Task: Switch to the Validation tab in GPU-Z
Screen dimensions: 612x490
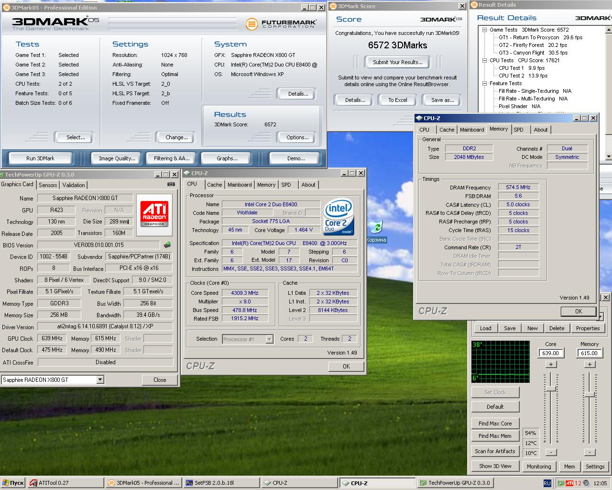Action: click(74, 185)
